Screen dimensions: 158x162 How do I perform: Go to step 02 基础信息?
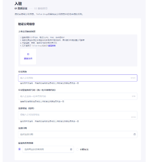pos(41,8)
